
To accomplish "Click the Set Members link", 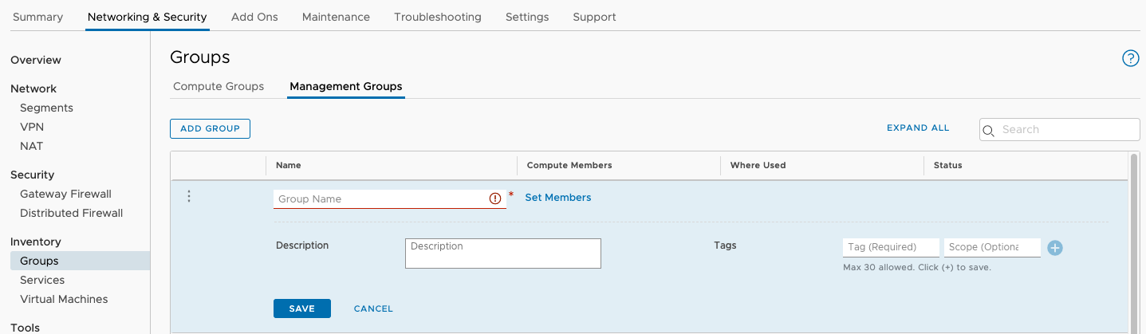I will pyautogui.click(x=557, y=198).
